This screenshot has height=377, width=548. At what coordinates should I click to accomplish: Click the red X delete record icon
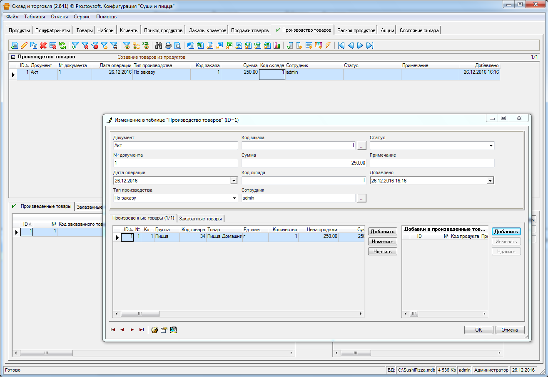pos(43,45)
